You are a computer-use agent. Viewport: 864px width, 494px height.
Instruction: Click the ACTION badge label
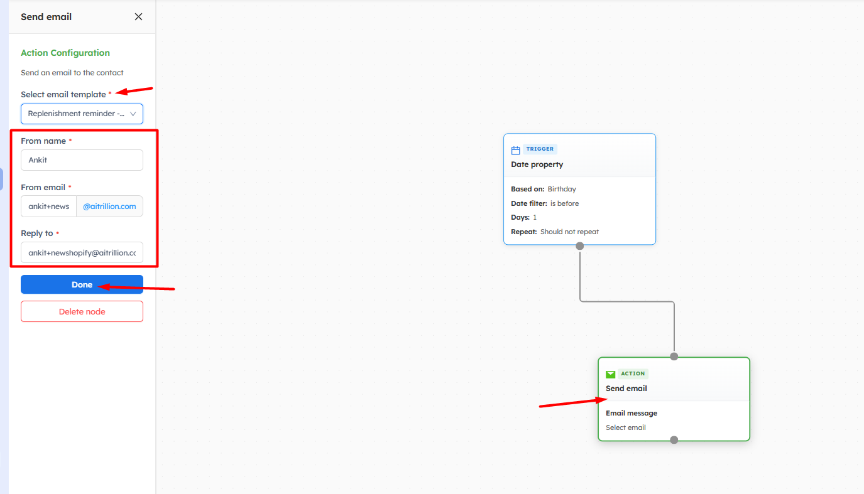click(x=633, y=373)
